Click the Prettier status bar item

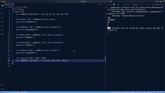159,92
